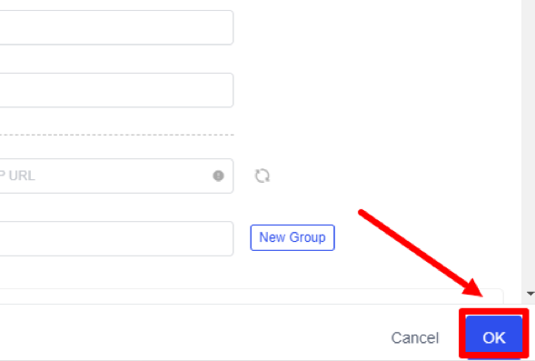Click the scrollbar down arrow

530,294
